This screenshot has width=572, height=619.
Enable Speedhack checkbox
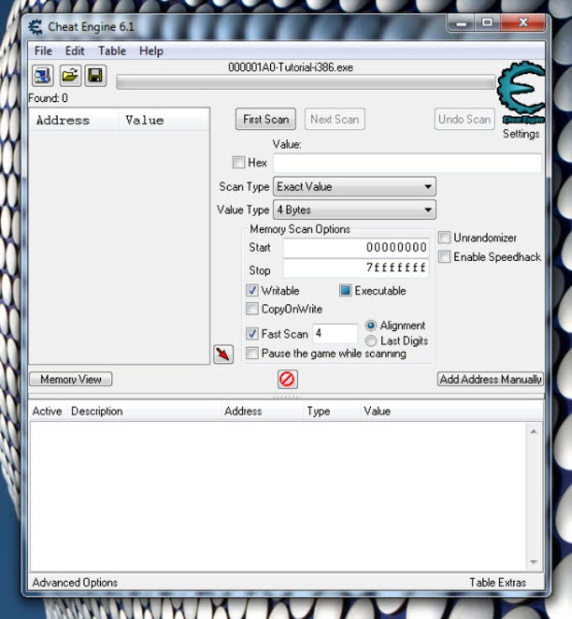click(444, 257)
